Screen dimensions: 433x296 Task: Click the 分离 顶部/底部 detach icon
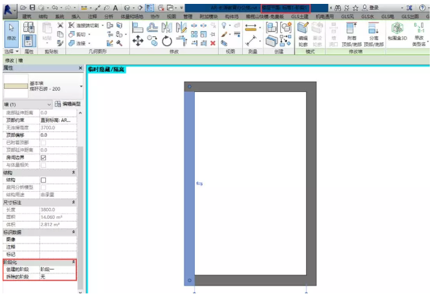click(x=373, y=34)
